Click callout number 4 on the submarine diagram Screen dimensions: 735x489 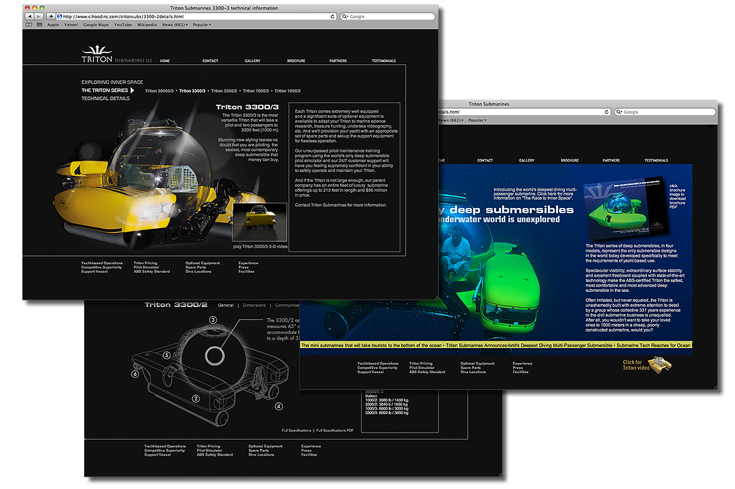tap(279, 406)
